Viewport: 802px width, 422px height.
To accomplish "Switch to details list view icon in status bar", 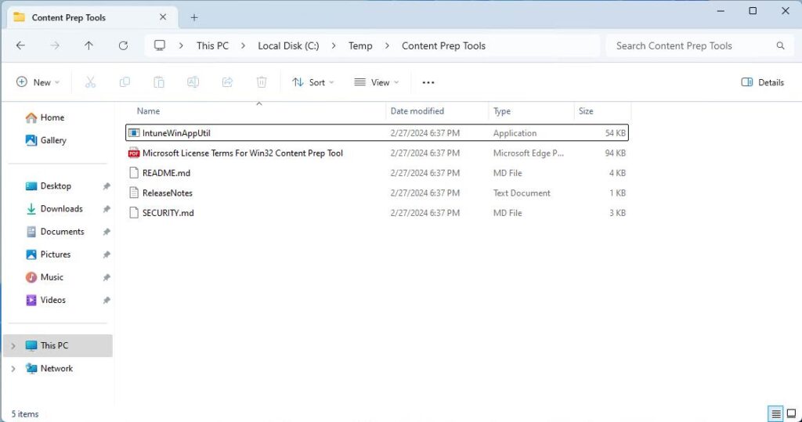I will click(x=776, y=413).
